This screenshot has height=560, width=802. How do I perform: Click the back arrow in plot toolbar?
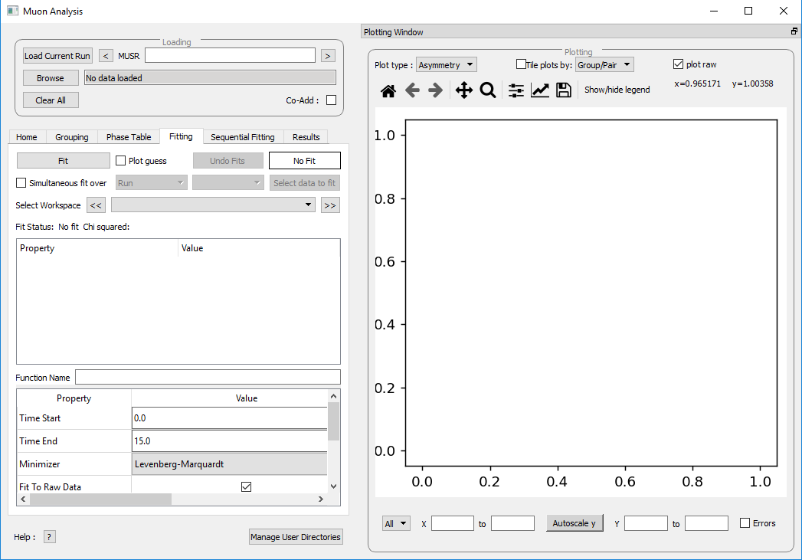[x=412, y=90]
